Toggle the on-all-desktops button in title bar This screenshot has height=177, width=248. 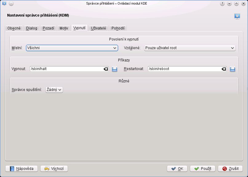tap(11, 3)
